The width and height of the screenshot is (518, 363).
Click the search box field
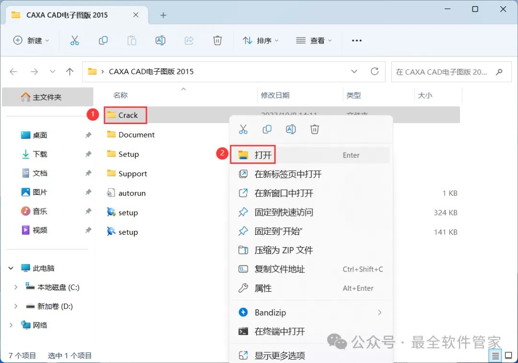[x=451, y=71]
